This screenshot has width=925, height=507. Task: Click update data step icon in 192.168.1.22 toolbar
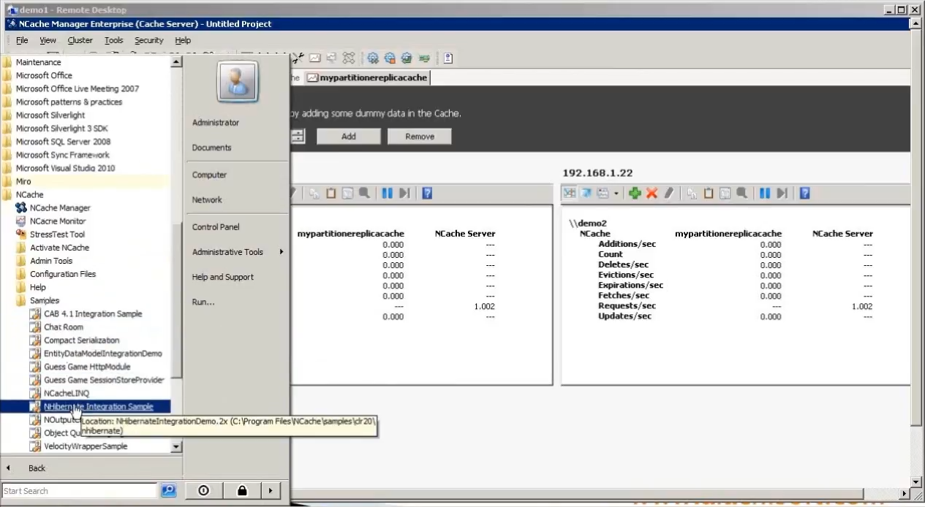click(x=782, y=193)
